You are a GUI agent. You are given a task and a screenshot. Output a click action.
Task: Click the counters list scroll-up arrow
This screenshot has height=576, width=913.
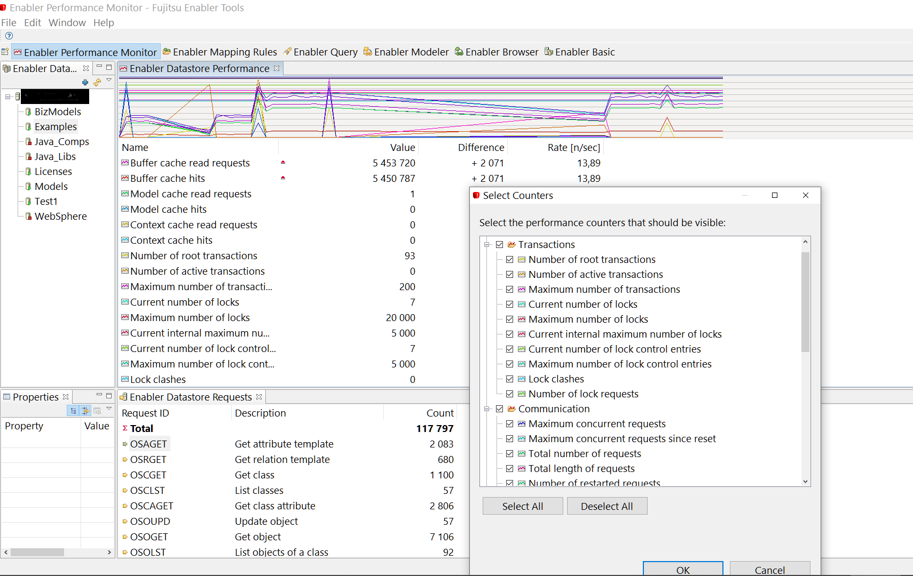[806, 242]
